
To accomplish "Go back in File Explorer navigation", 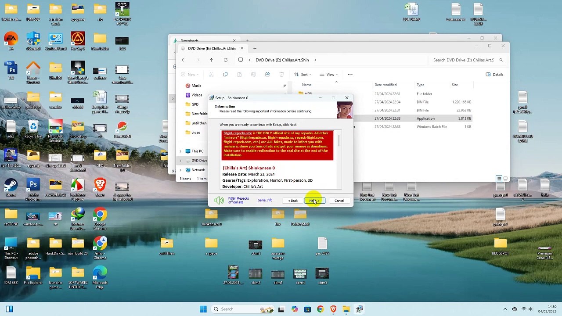I will 184,60.
